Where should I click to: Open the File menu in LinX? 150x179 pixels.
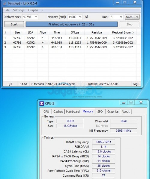point(7,10)
